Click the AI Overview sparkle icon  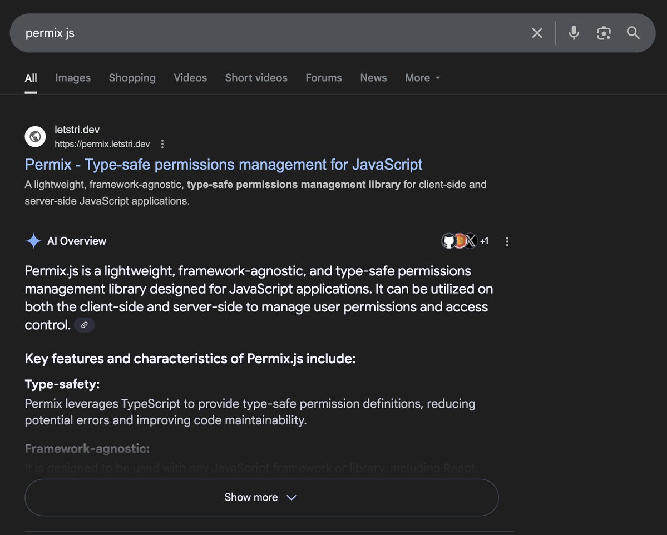33,241
